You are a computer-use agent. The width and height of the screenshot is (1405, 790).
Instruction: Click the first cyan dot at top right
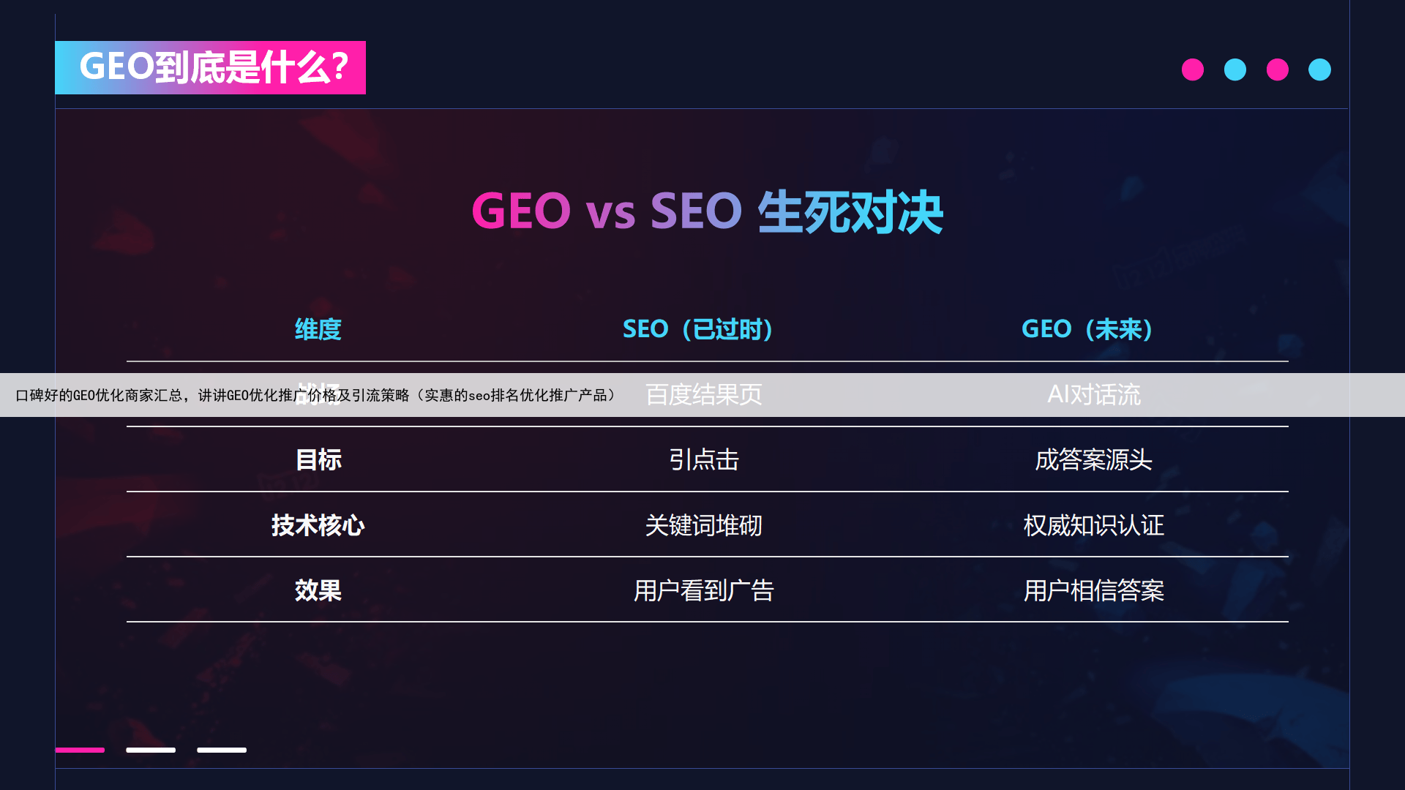point(1235,69)
